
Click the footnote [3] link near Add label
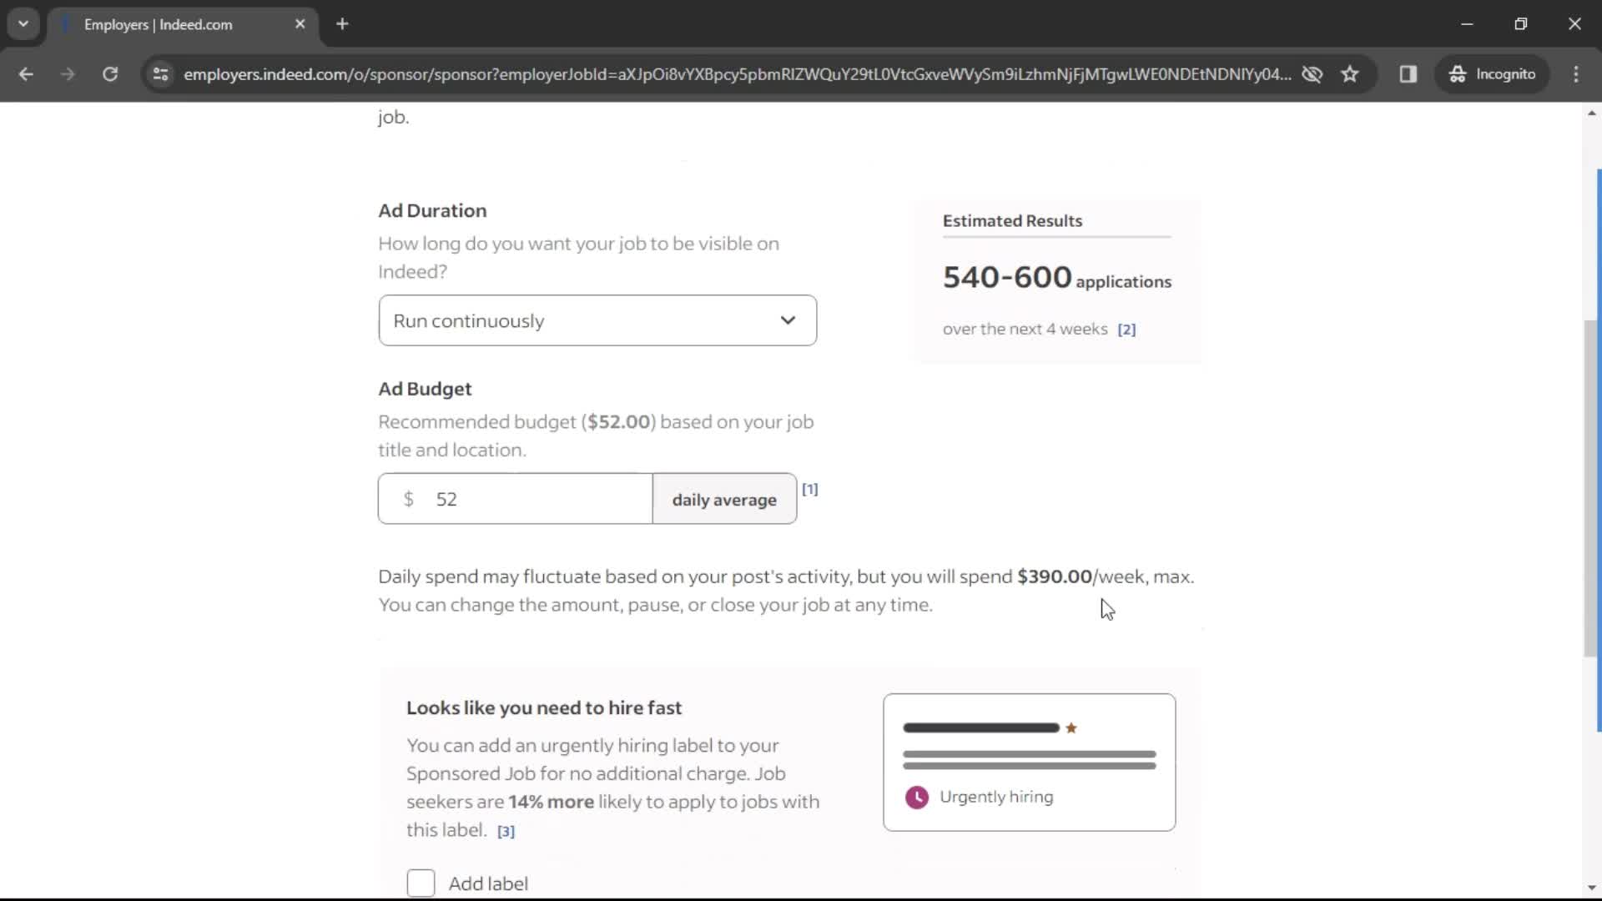point(505,832)
